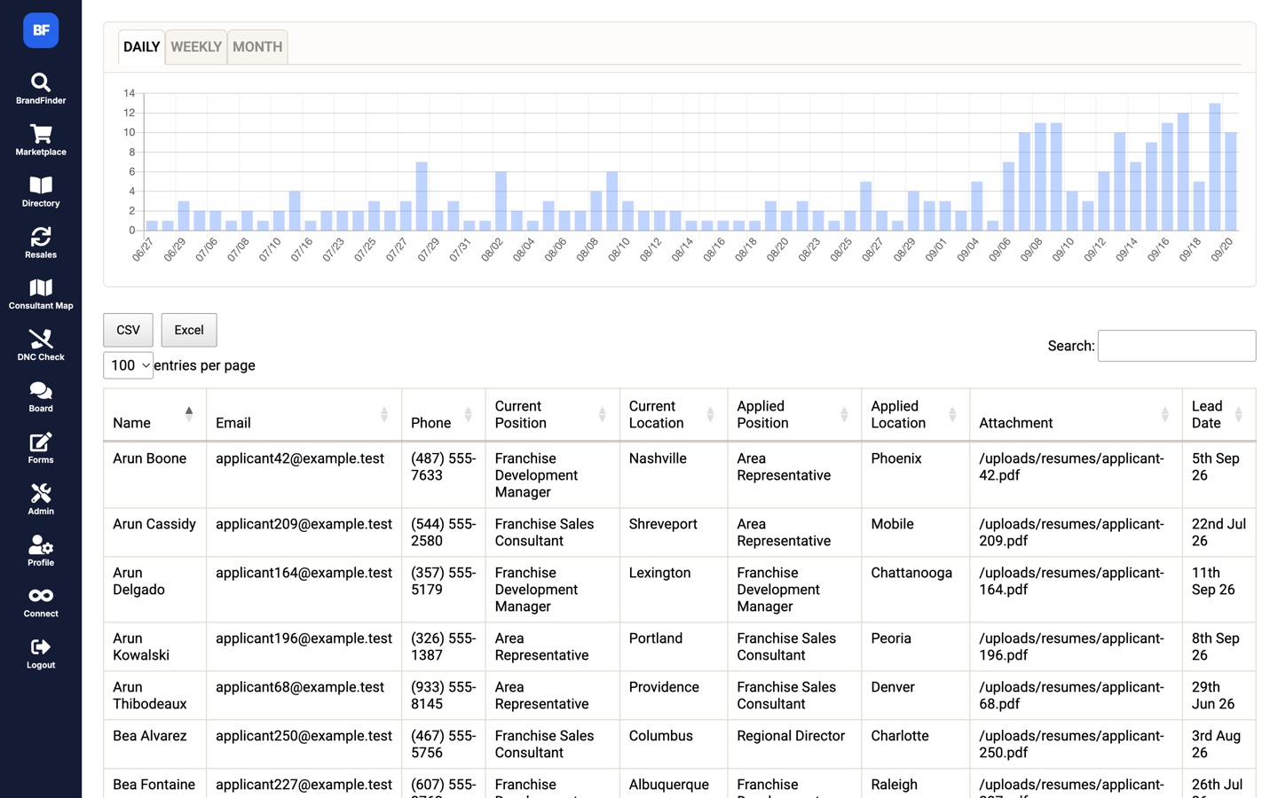The width and height of the screenshot is (1278, 798).
Task: Click email applicant209@example.test
Action: coord(304,524)
